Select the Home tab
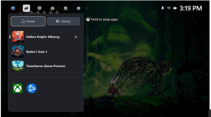Viewport: 211px width, 117px height. coord(28,21)
